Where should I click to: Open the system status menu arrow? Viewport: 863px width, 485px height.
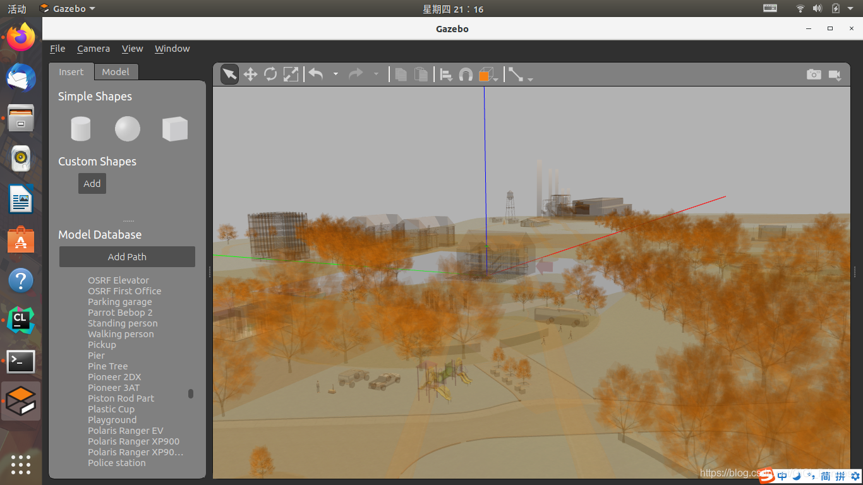850,9
